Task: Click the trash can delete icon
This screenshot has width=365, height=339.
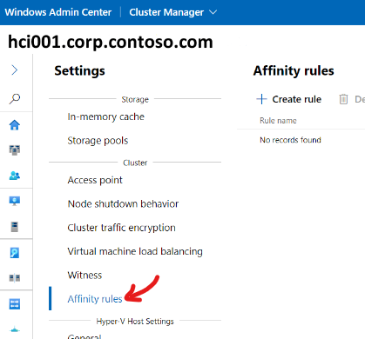Action: tap(343, 99)
